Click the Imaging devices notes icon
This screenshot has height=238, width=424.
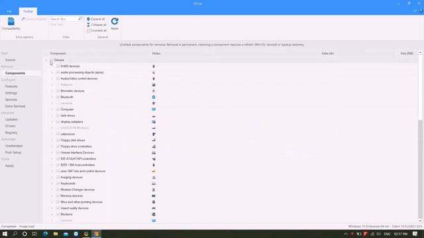click(154, 177)
